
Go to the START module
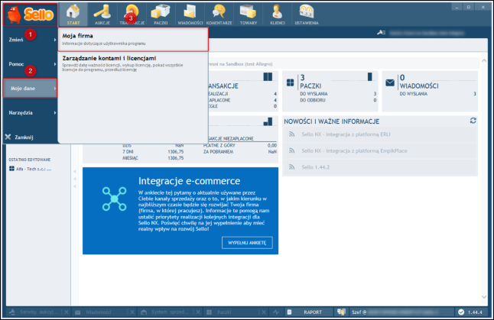click(x=73, y=15)
